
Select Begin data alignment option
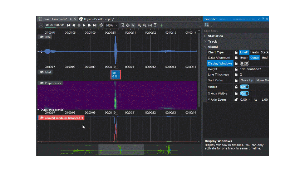coord(244,58)
